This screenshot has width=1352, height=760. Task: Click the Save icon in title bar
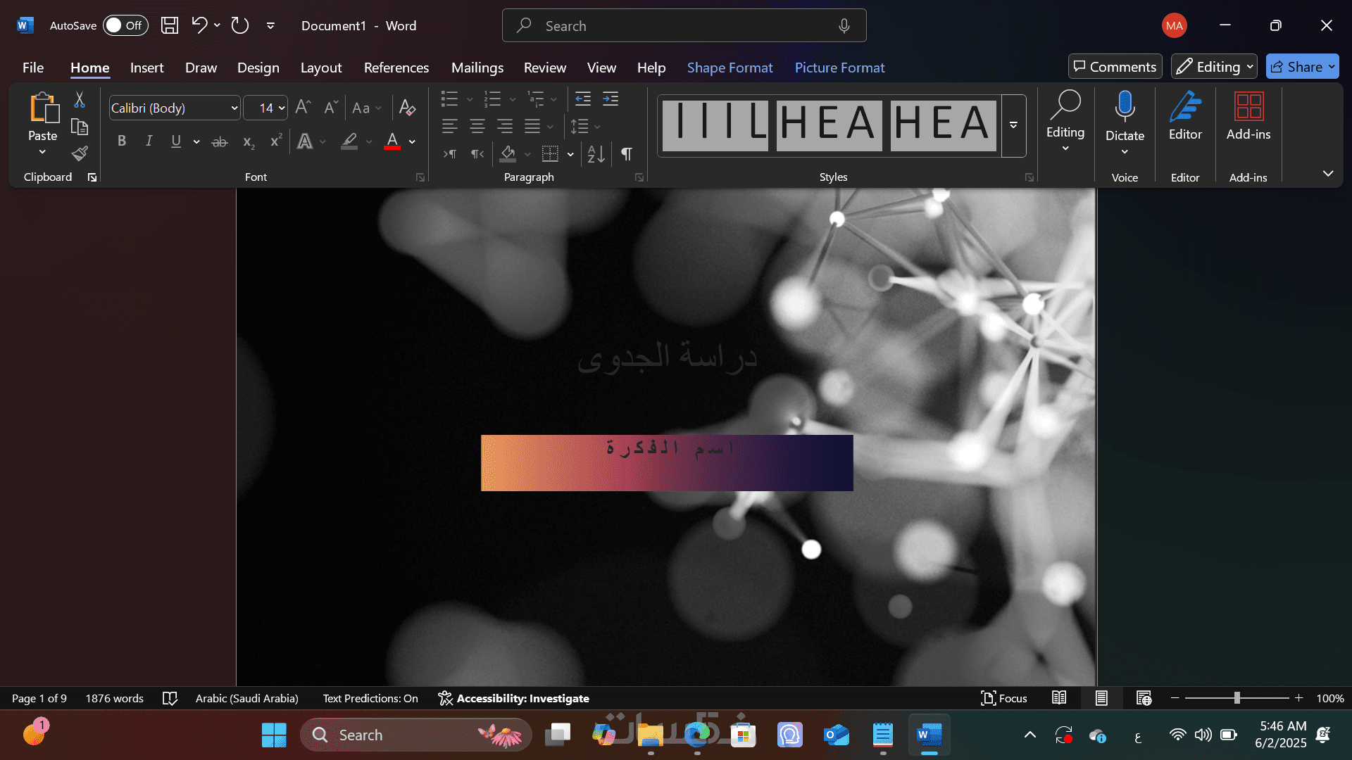click(170, 26)
